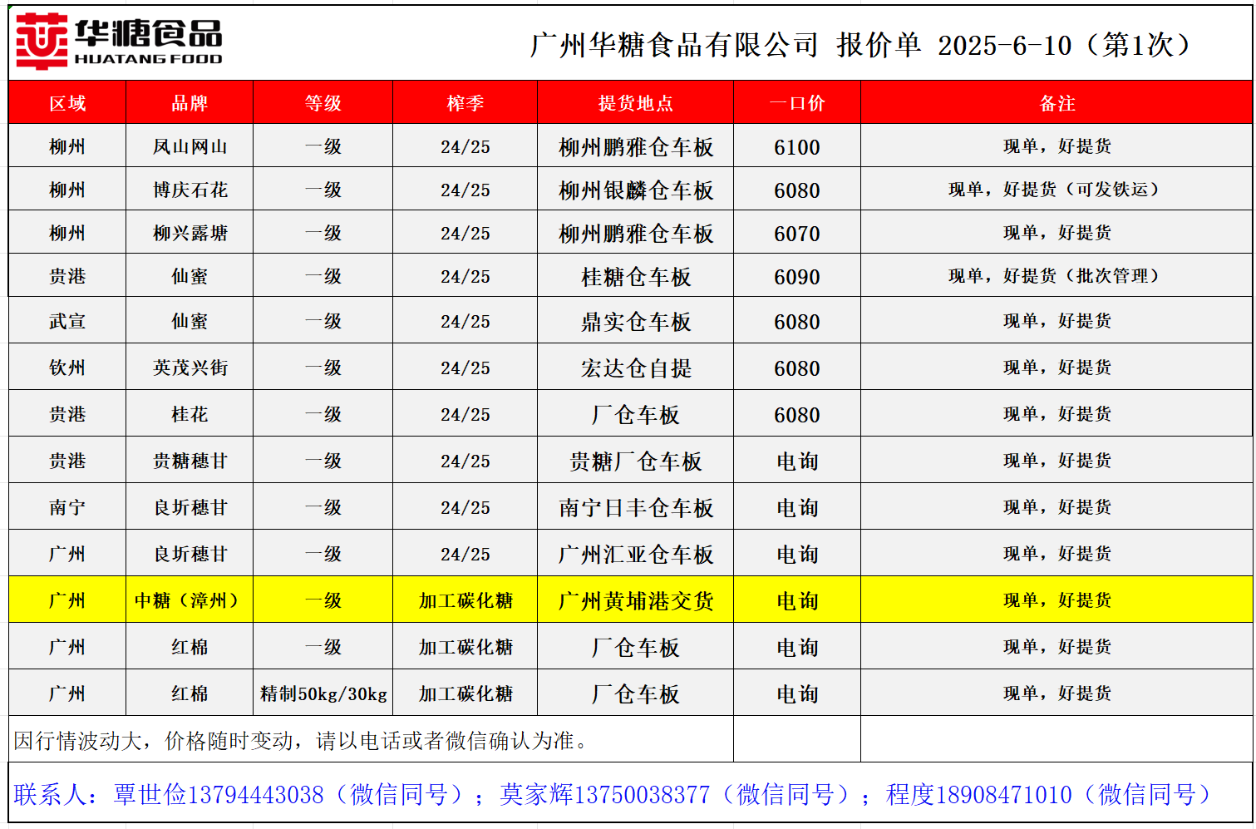Select the 广州黄埔港交货 delivery cell
This screenshot has width=1256, height=829.
[x=635, y=600]
